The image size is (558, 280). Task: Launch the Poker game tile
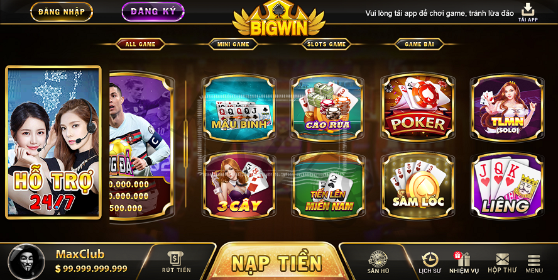point(418,108)
